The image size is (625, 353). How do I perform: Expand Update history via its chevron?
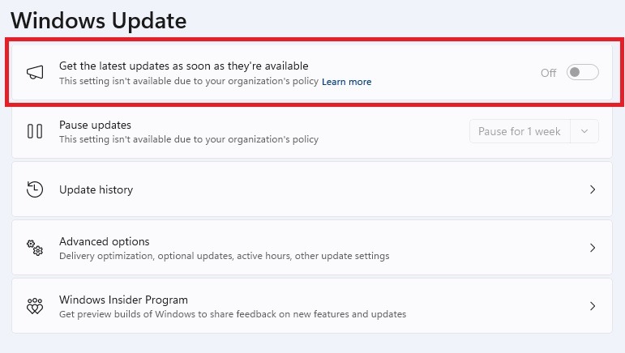pos(593,189)
